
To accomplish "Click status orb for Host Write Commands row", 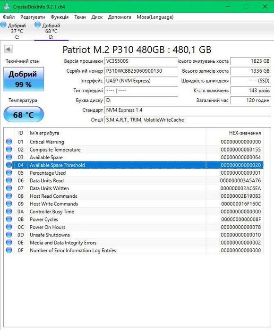I will point(9,204).
